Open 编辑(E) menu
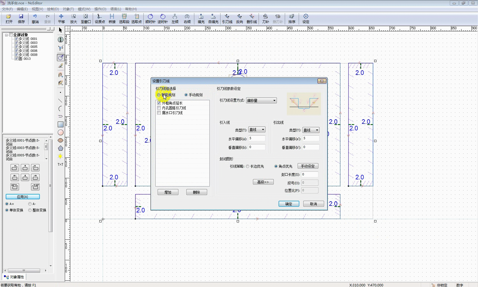Viewport: 478px width, 287px height. click(x=22, y=9)
